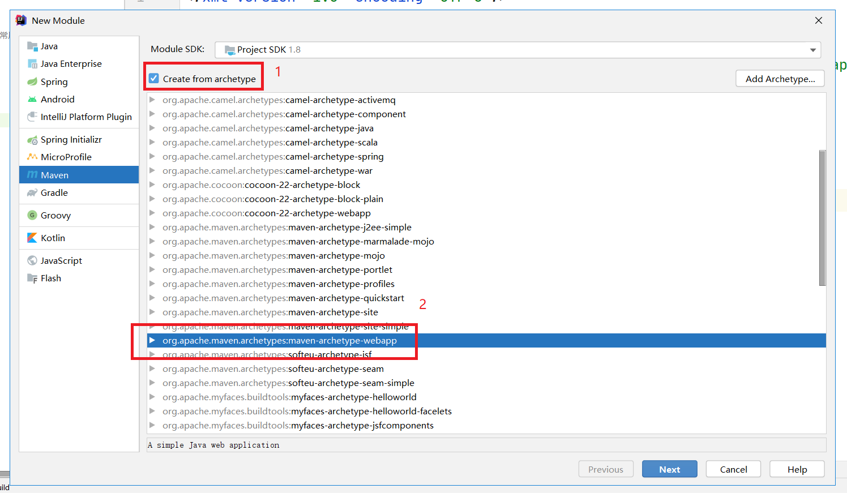Select the Maven module type

79,175
